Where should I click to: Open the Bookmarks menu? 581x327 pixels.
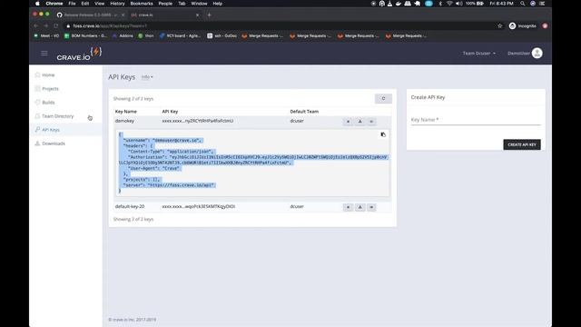142,4
